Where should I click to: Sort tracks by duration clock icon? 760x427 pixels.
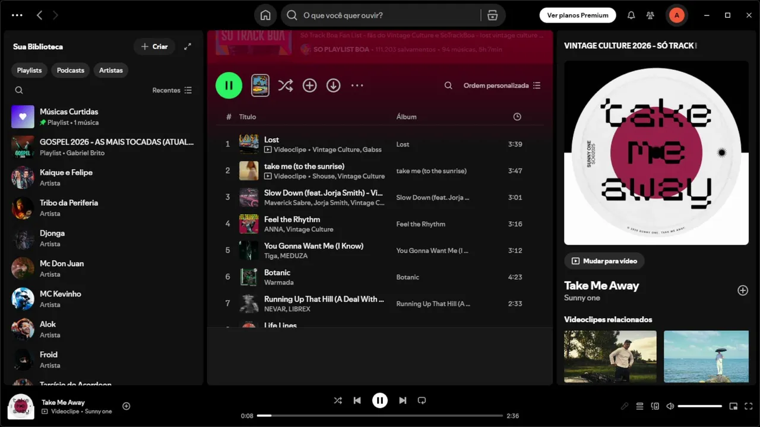[x=517, y=117]
